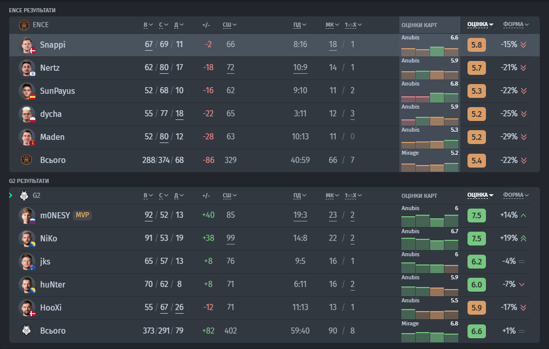Screen dimensions: 549x349
Task: Click HooXi's 5.9 rating badge
Action: click(477, 307)
